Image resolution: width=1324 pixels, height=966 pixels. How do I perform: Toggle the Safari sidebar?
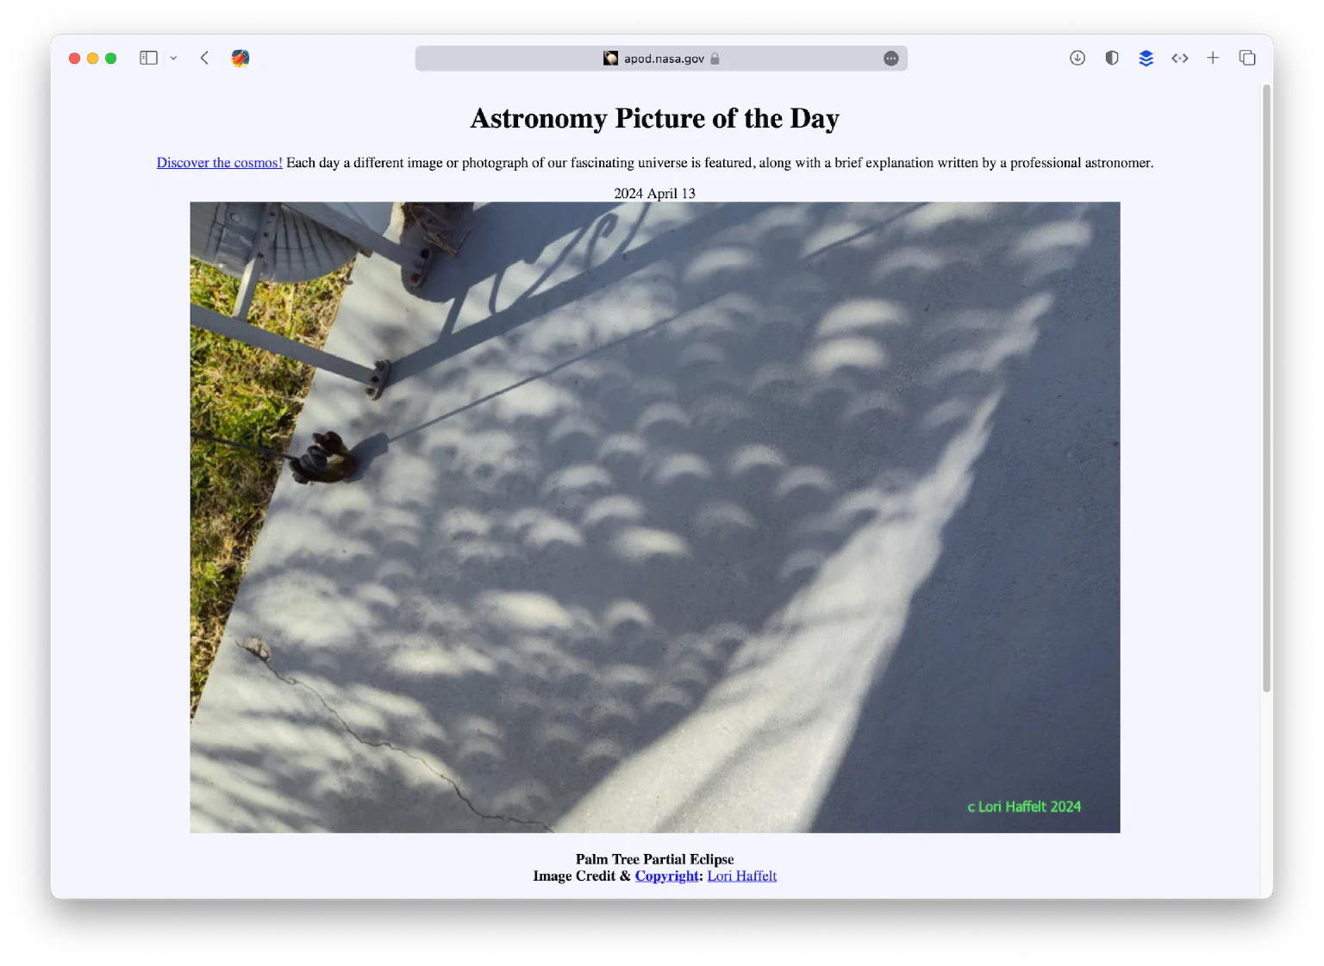148,58
